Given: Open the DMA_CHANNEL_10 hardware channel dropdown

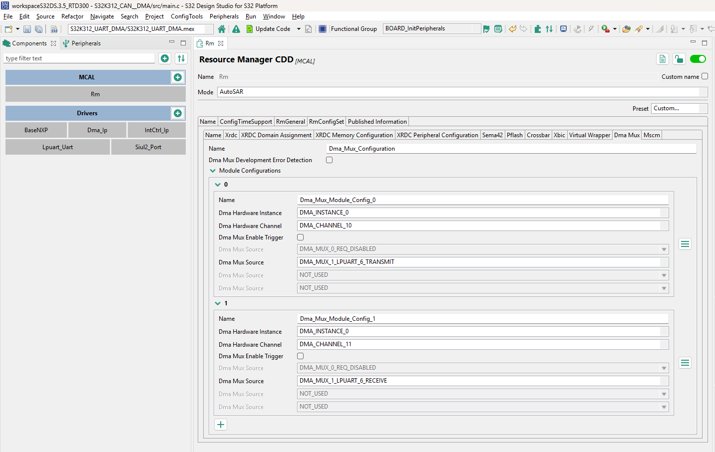Looking at the screenshot, I should tap(483, 226).
